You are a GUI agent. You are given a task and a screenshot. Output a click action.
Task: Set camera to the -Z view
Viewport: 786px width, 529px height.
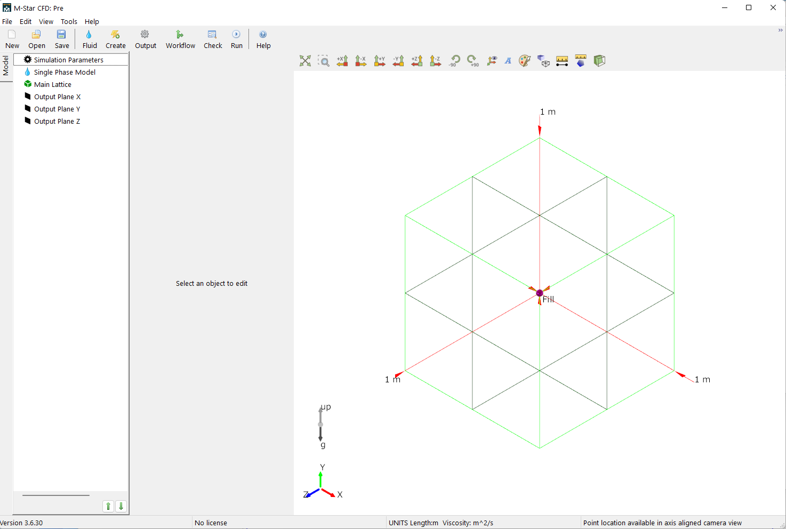coord(436,61)
